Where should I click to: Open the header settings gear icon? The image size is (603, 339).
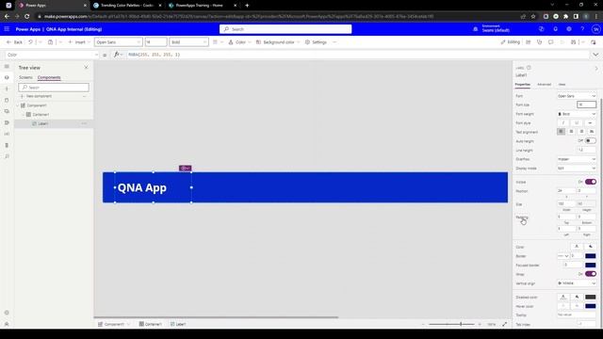coord(569,29)
